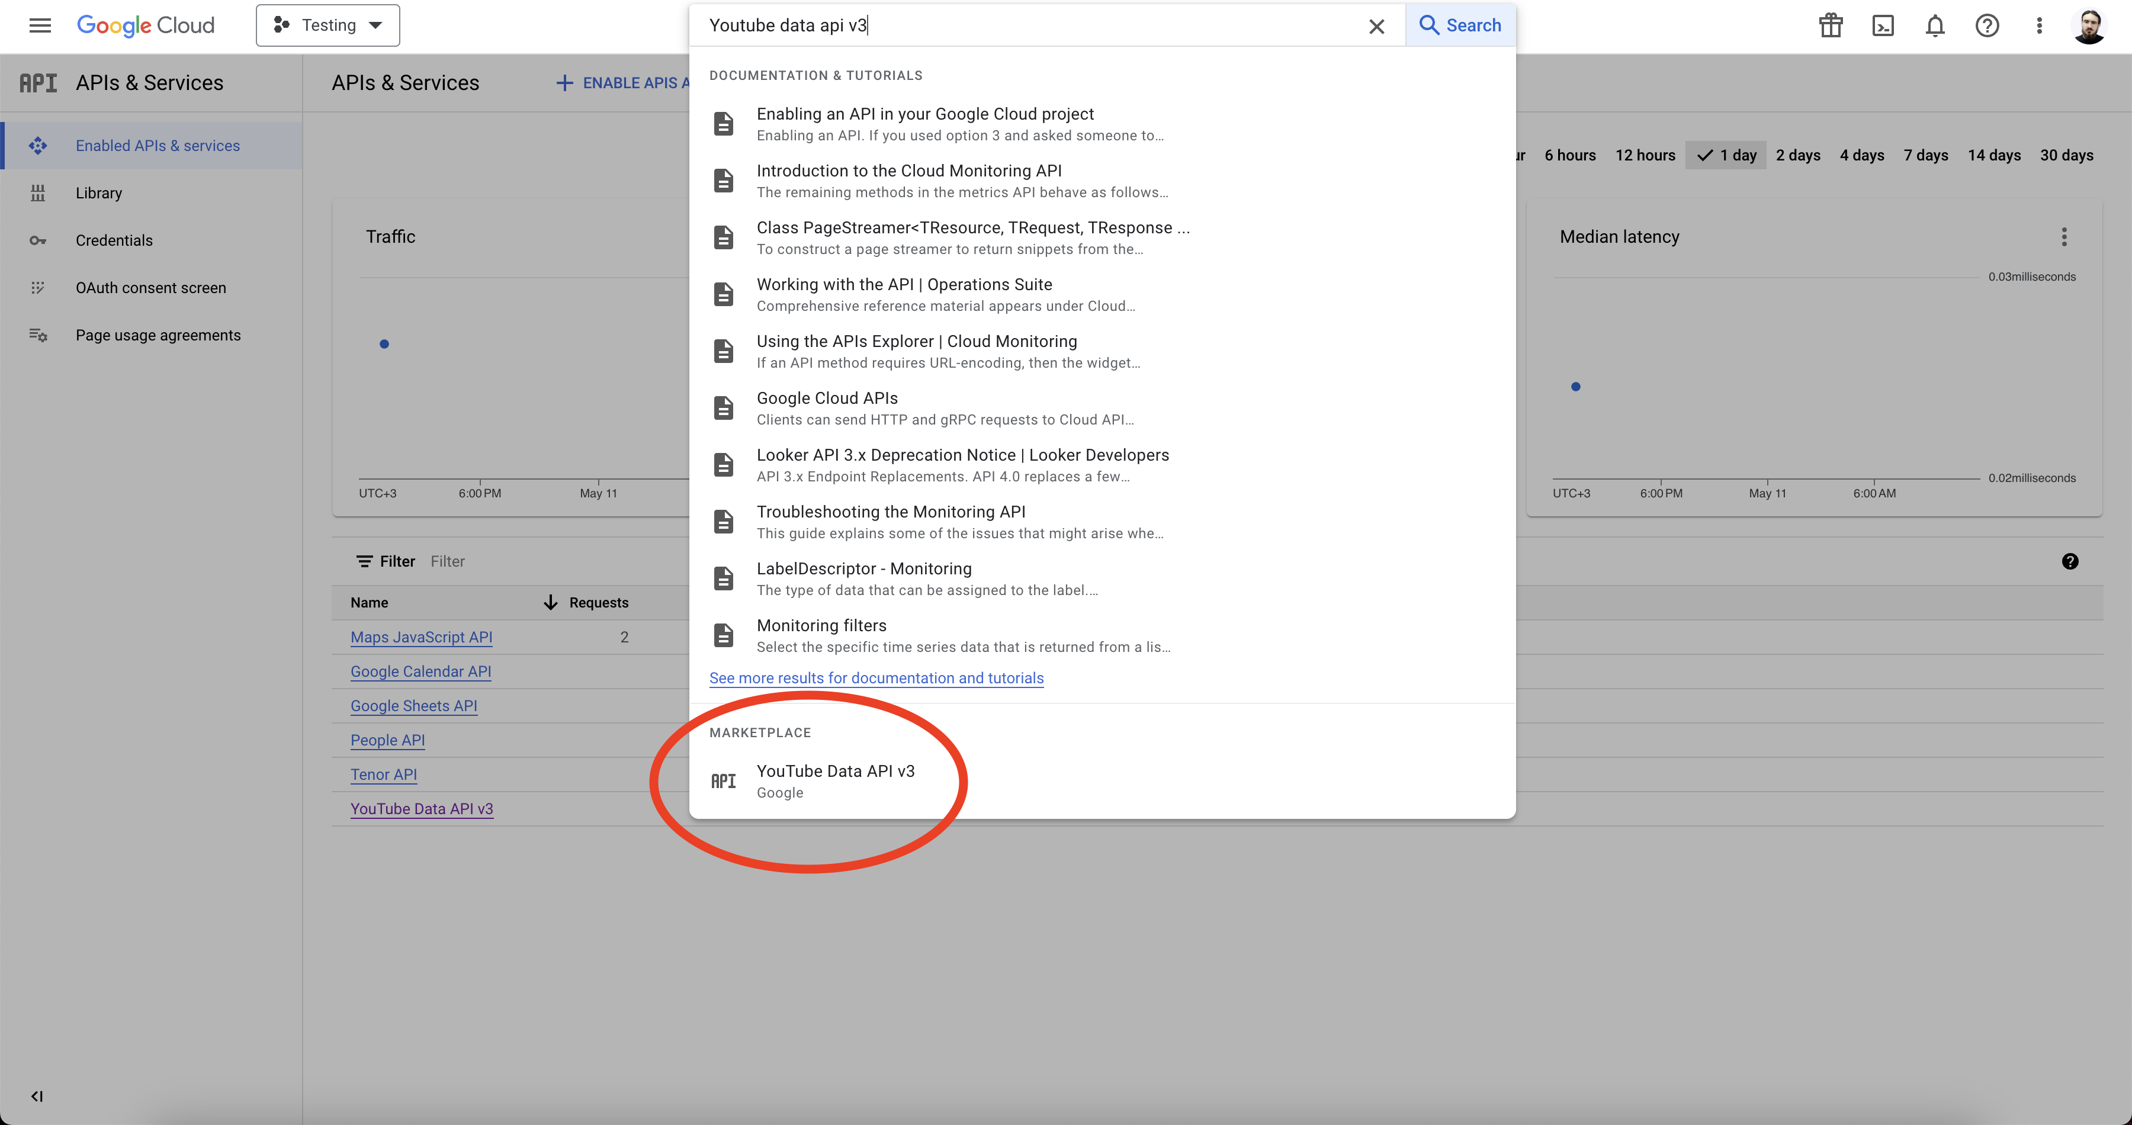The image size is (2132, 1125).
Task: Open the notifications bell
Action: coord(1935,25)
